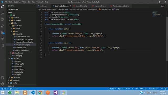
Task: Click the UTF-8 encoding indicator
Action: 128,89
